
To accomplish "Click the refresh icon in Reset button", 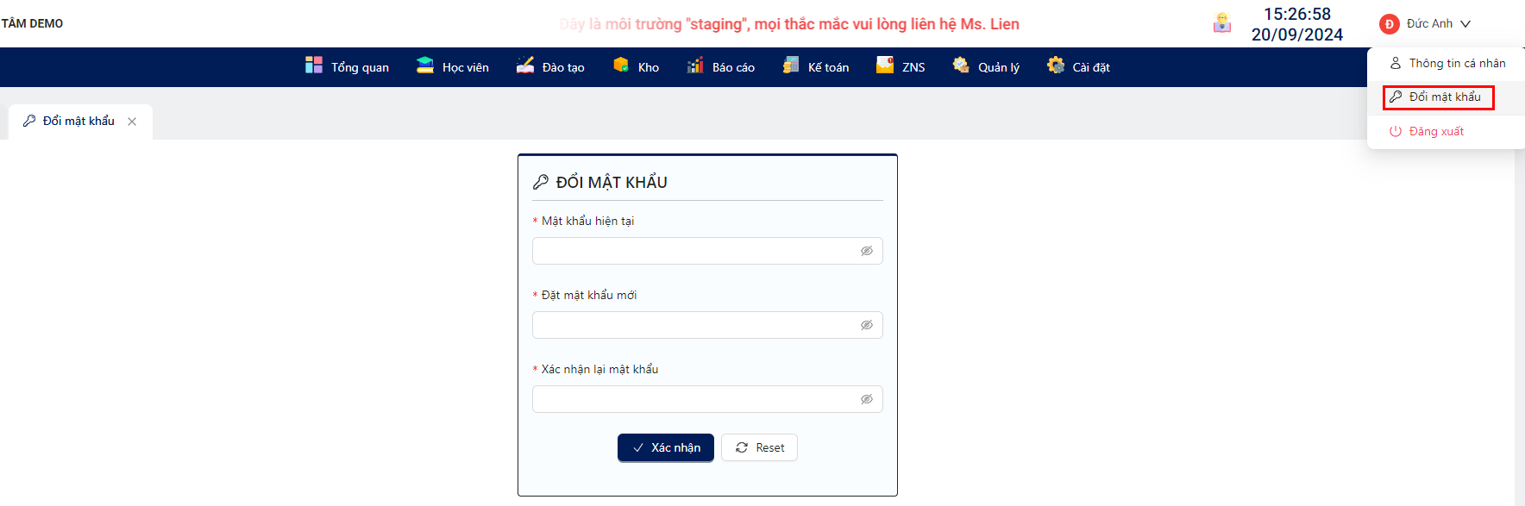I will click(x=742, y=447).
